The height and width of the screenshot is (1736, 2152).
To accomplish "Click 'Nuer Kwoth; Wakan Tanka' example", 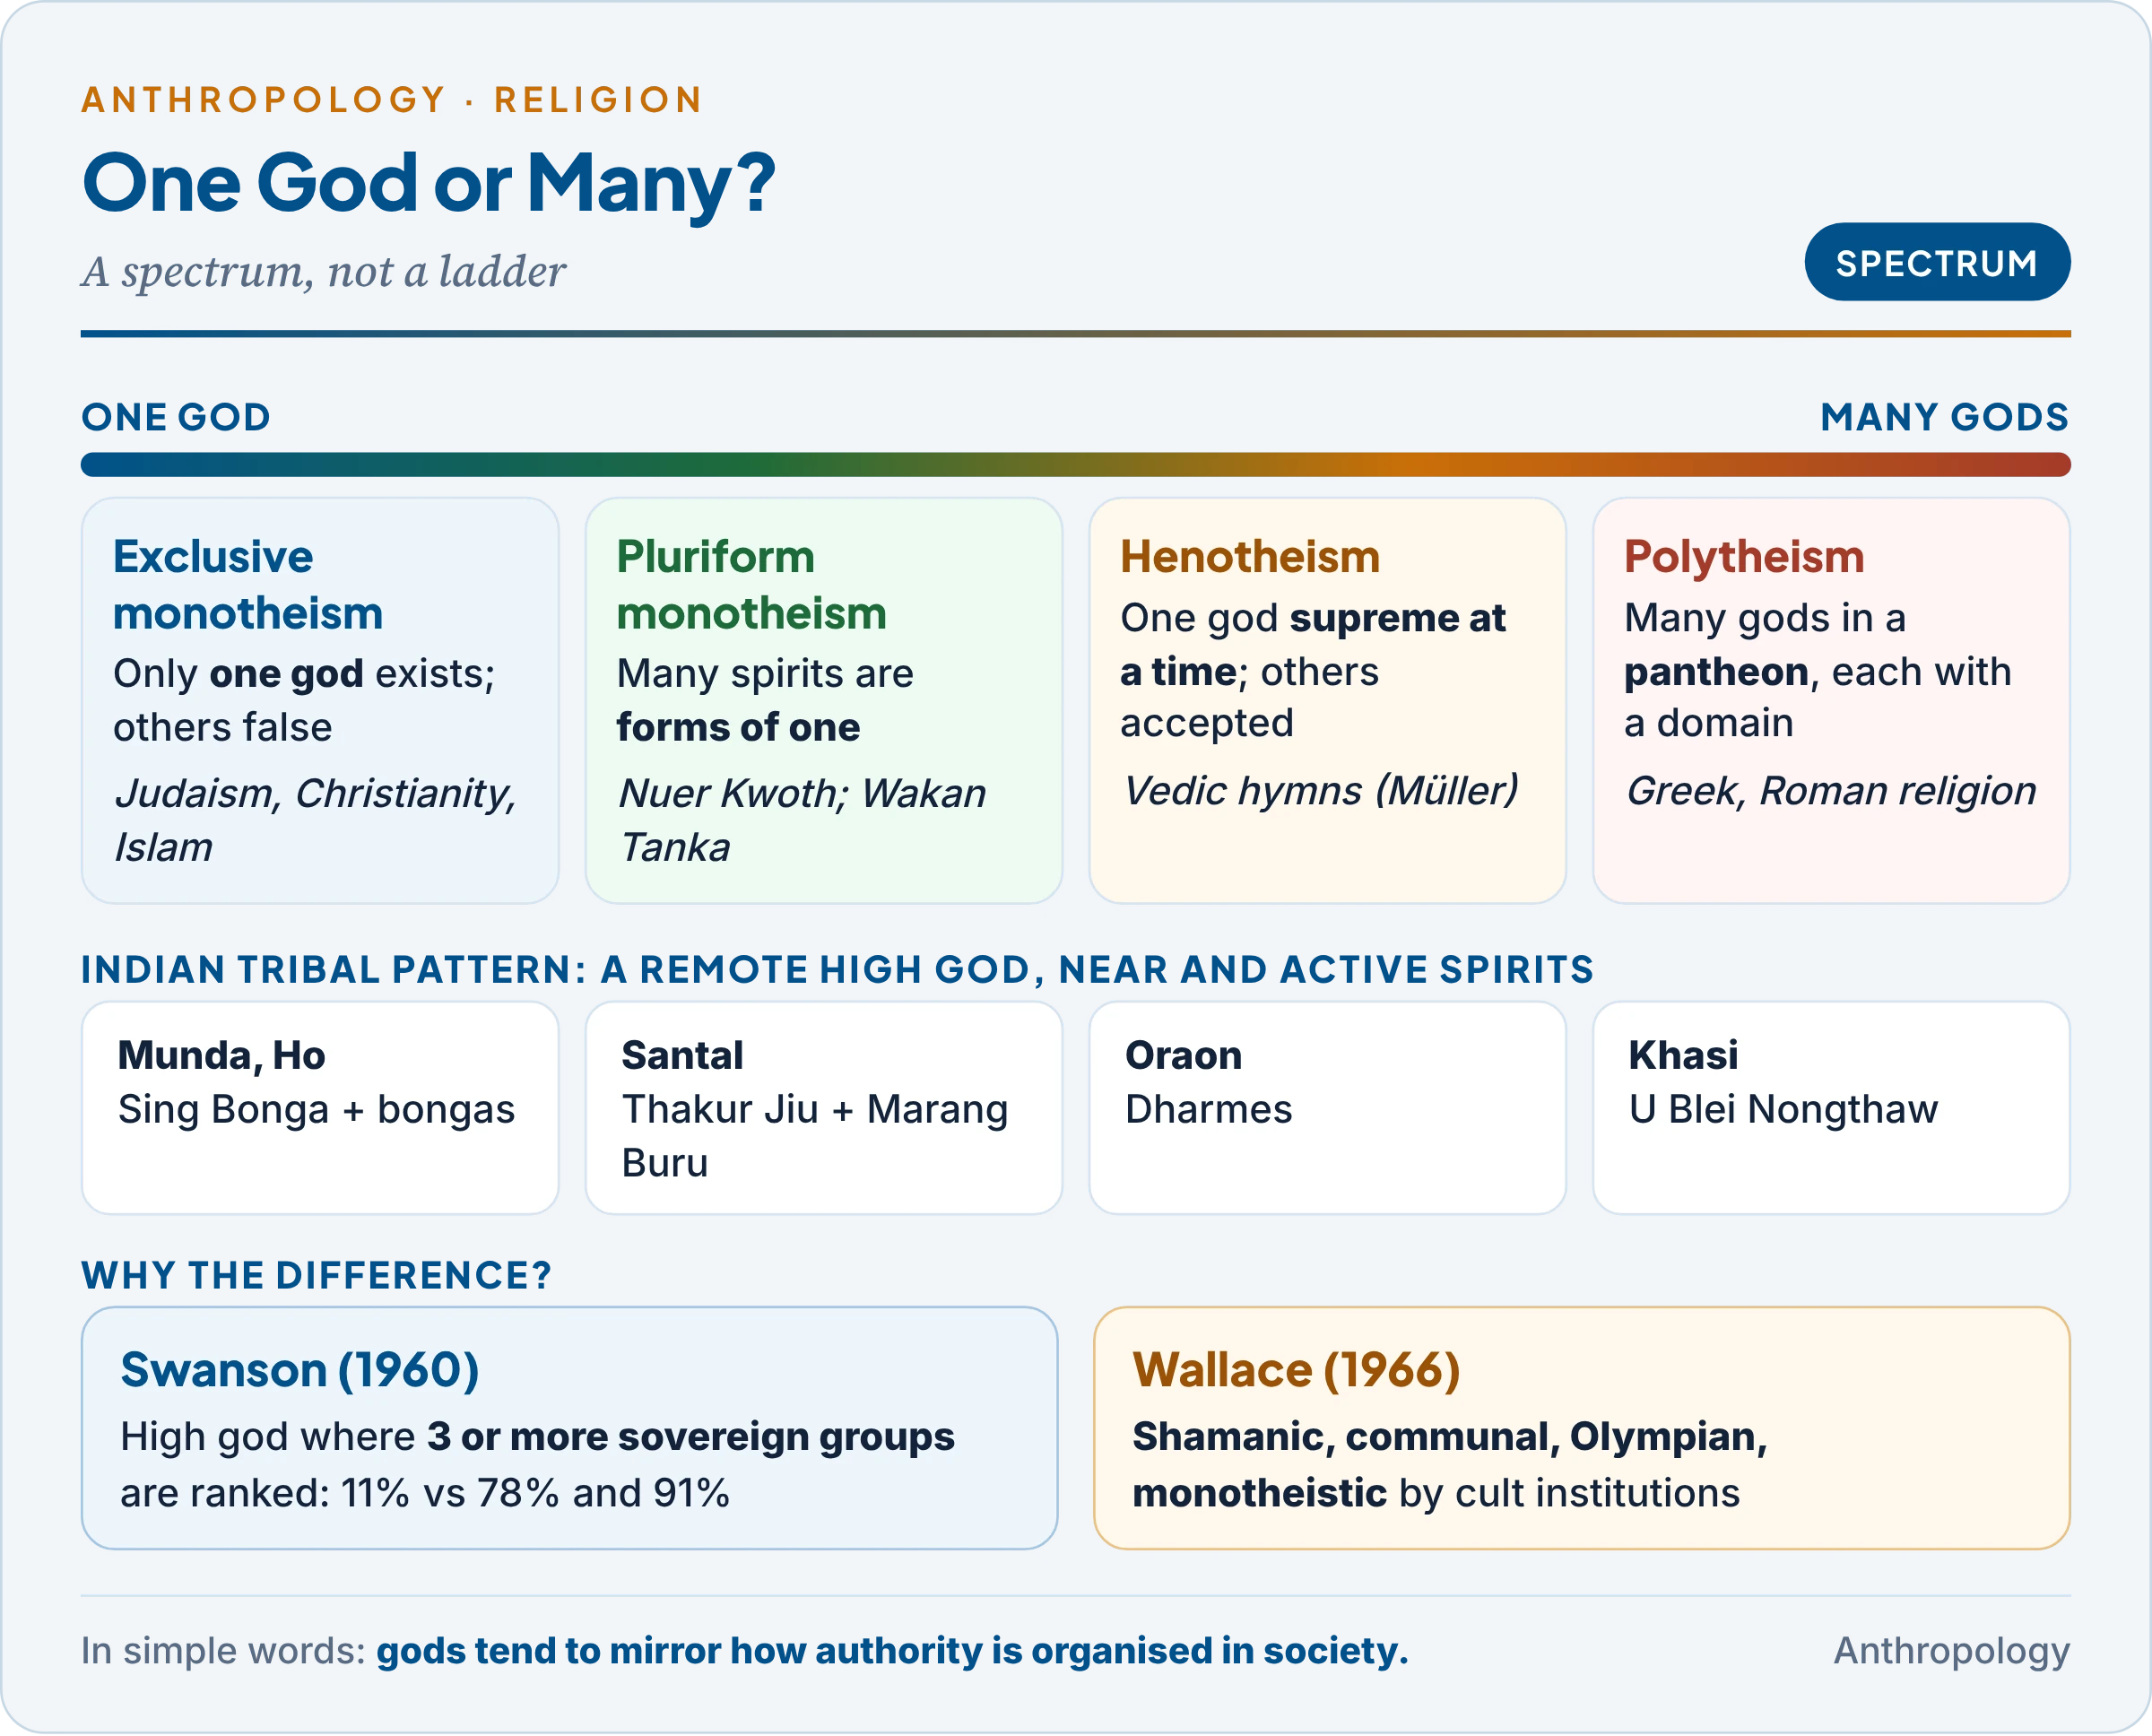I will pyautogui.click(x=802, y=820).
